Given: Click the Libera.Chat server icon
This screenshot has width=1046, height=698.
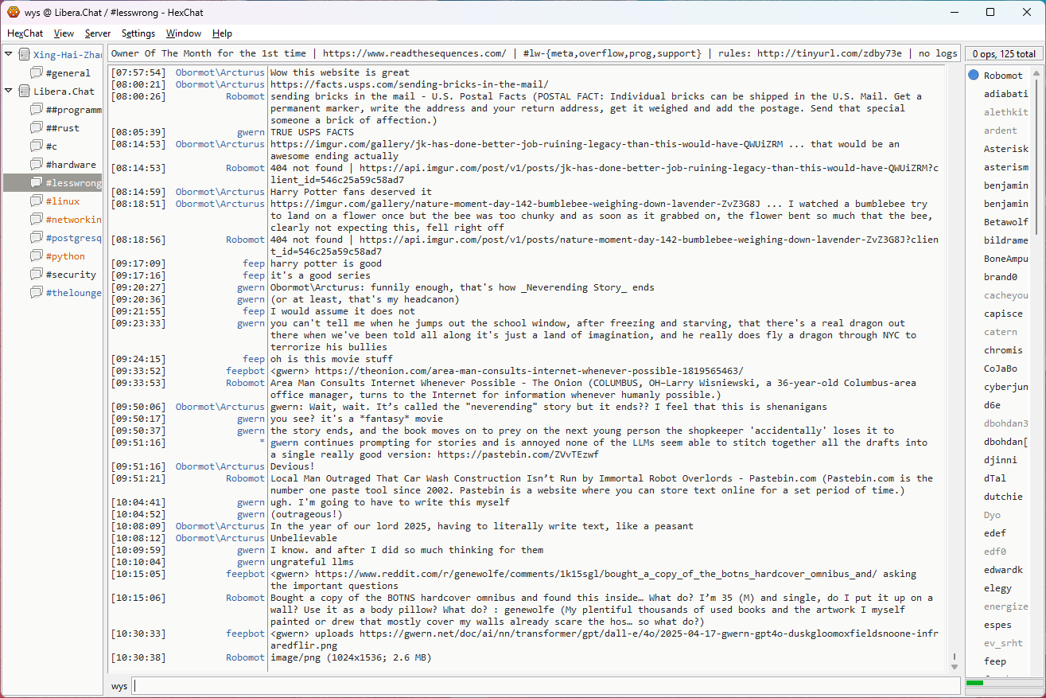Looking at the screenshot, I should (24, 92).
